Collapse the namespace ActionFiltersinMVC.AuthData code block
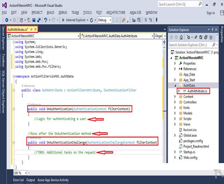224x184 pixels. click(13, 76)
